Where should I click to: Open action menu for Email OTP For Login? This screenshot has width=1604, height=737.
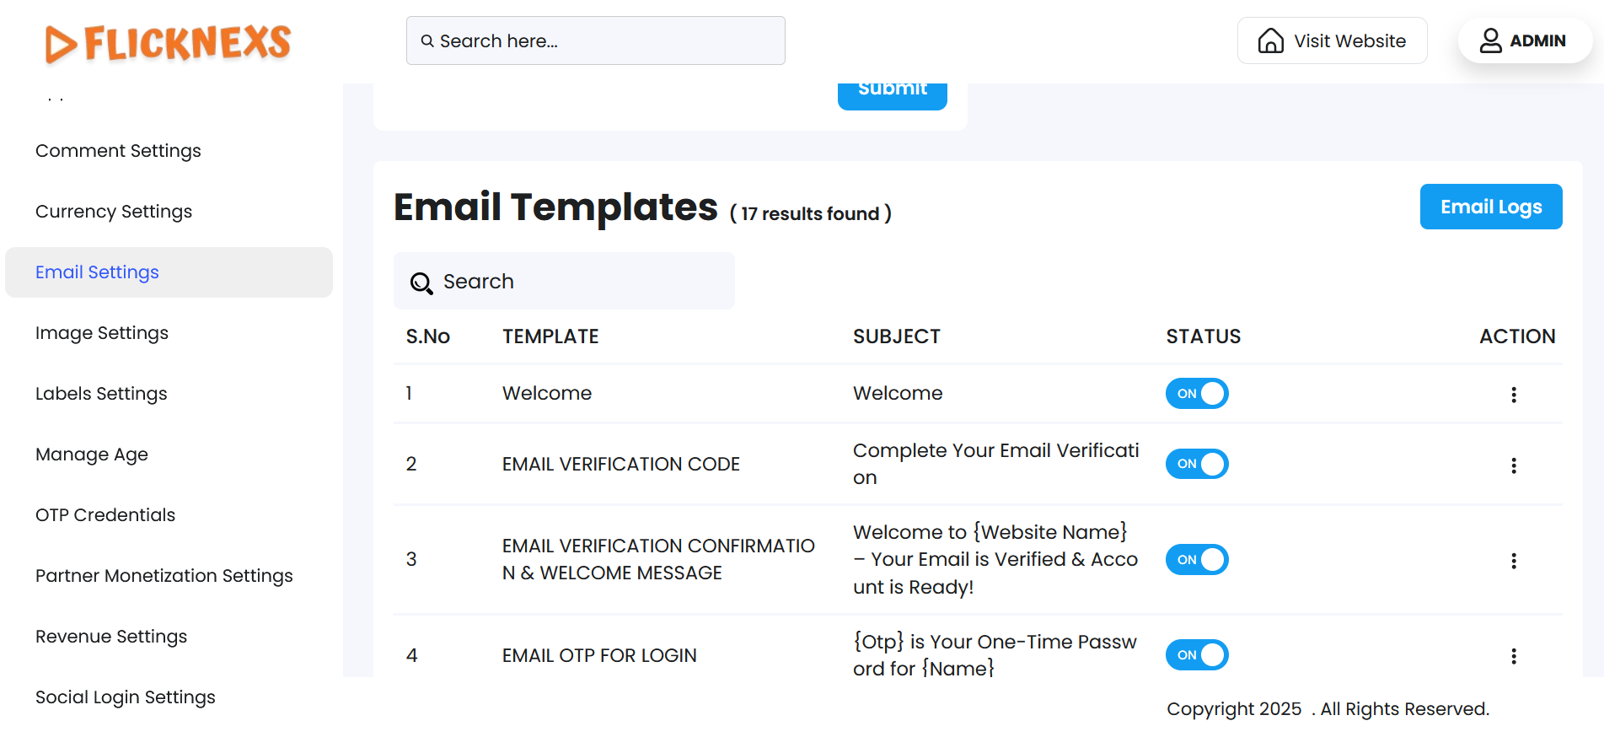(x=1513, y=656)
